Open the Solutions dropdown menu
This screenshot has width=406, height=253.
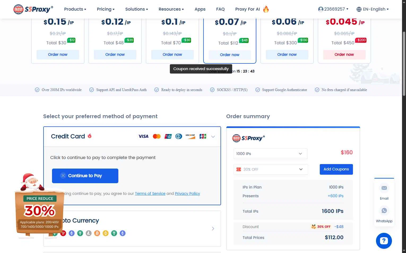[x=137, y=9]
